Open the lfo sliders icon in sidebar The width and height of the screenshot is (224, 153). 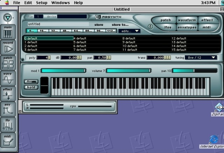tap(8, 125)
